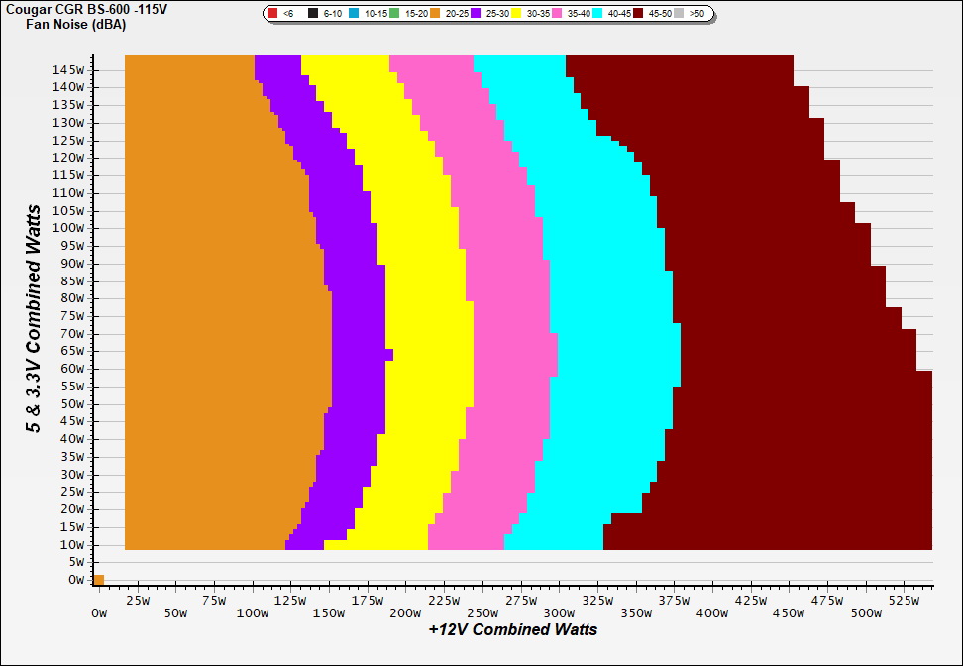Image resolution: width=963 pixels, height=666 pixels.
Task: Click the 145w label on the vertical axis
Action: click(72, 70)
